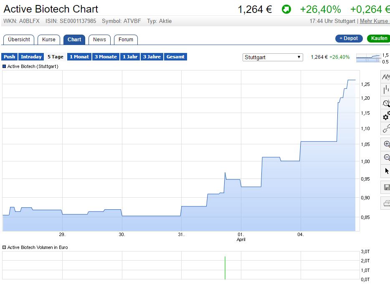Open the News tab
Viewport: 390px width, 284px height.
(x=99, y=40)
